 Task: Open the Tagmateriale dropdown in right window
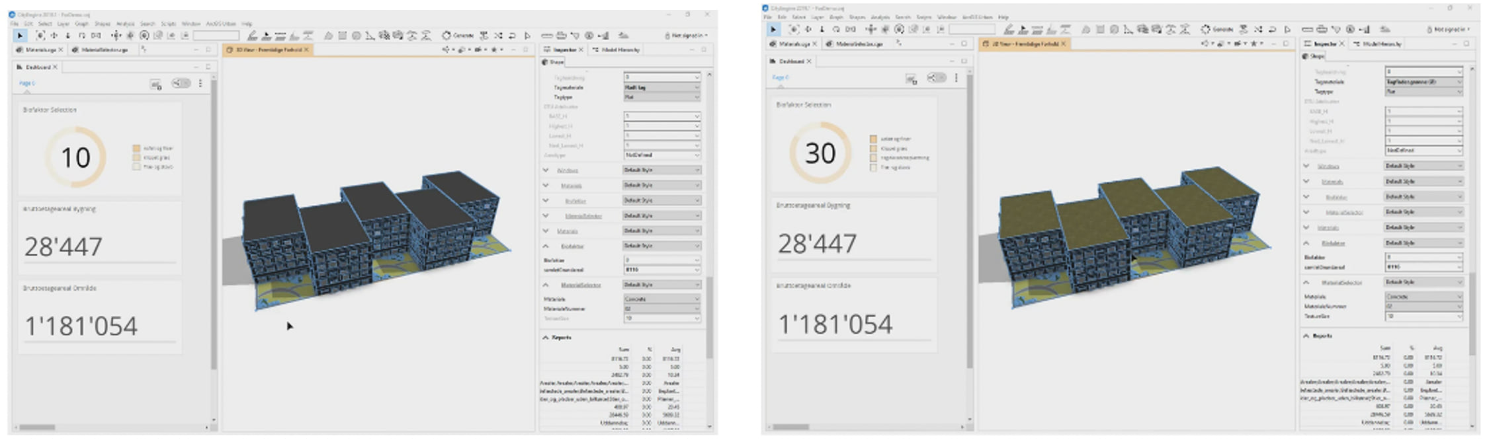point(1423,82)
